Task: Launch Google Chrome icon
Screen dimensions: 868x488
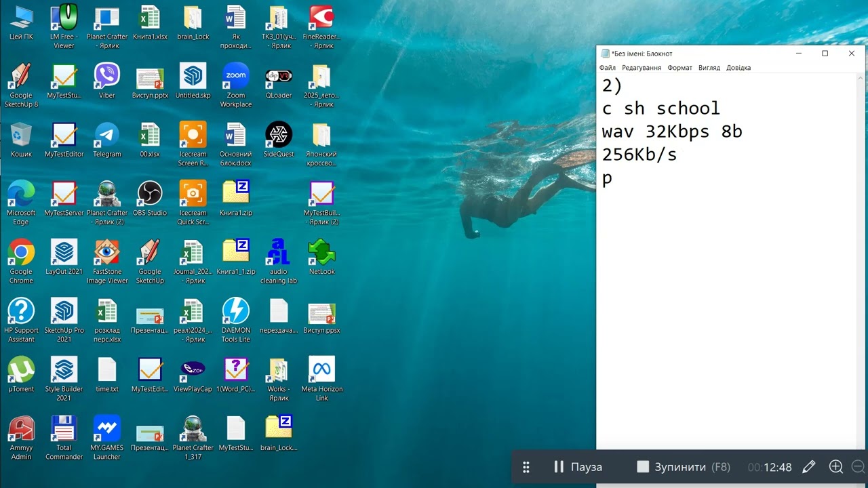Action: (21, 262)
